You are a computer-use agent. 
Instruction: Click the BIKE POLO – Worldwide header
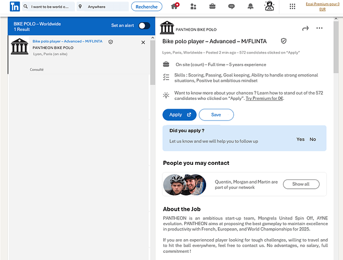pos(37,24)
